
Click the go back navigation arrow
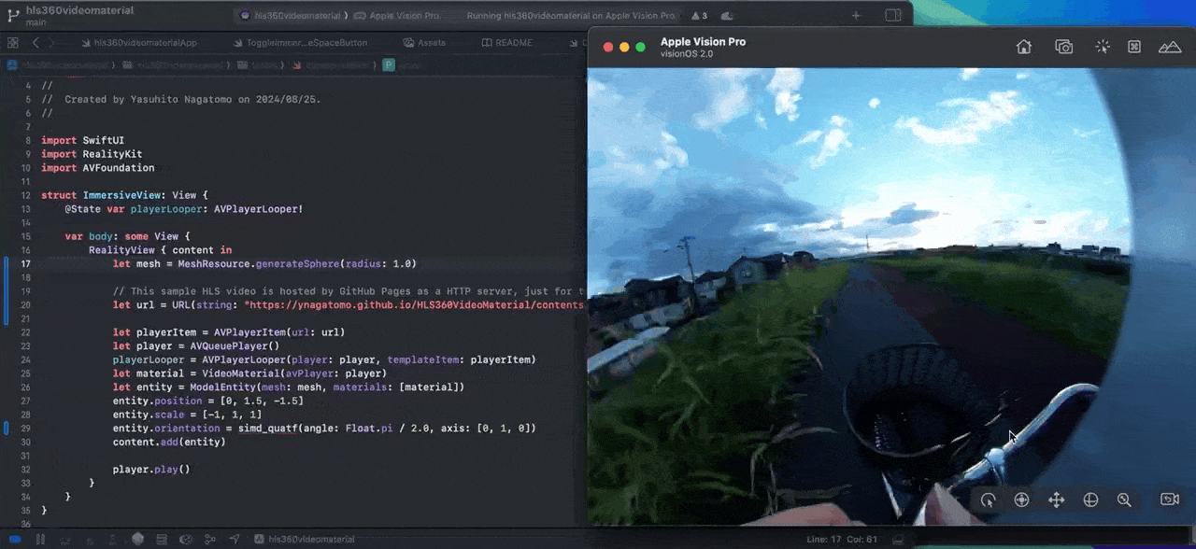[36, 43]
